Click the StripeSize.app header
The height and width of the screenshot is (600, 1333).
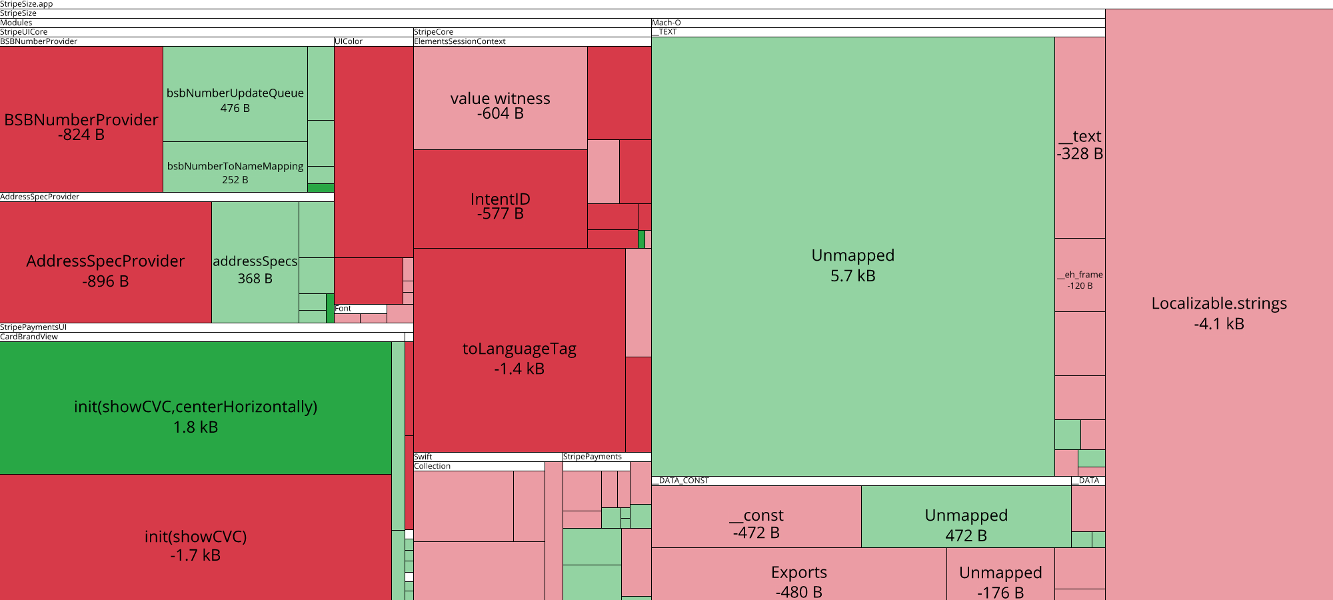tap(666, 4)
